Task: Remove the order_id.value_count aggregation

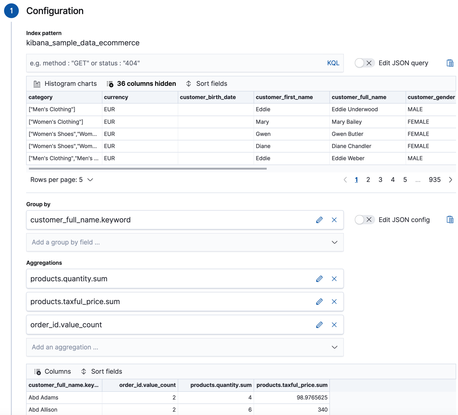Action: (x=334, y=324)
